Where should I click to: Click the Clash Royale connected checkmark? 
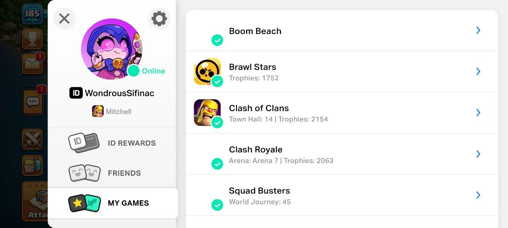point(217,163)
